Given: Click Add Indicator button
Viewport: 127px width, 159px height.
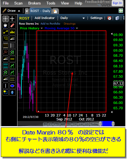Looking at the screenshot, I should (x=45, y=18).
